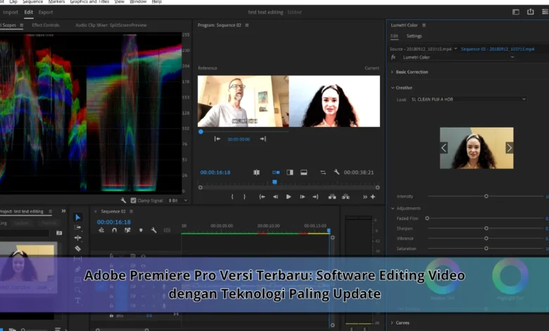Click the Mark Out bracket button
The height and width of the screenshot is (331, 549).
click(244, 197)
